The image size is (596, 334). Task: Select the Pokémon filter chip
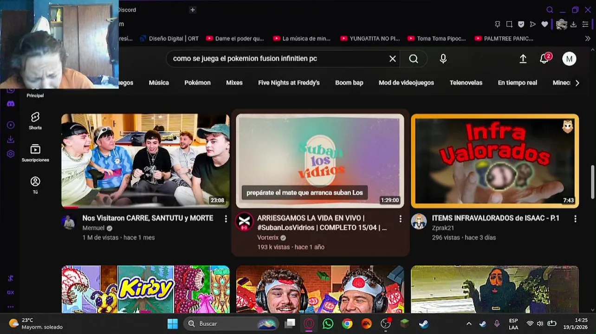click(197, 83)
